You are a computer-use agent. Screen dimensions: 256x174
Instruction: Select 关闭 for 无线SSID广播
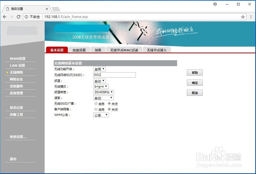110,104
